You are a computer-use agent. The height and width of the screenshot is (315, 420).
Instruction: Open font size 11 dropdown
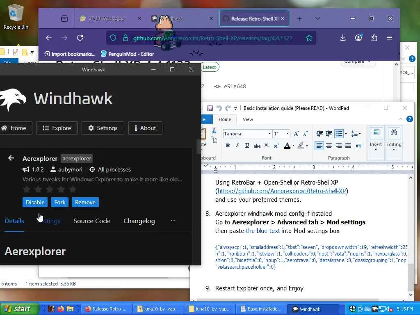(287, 133)
